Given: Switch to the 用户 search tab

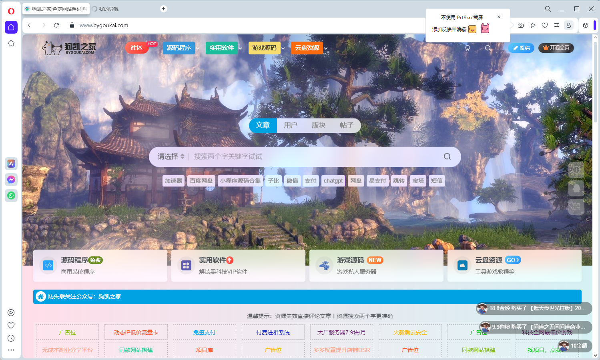Looking at the screenshot, I should tap(291, 125).
